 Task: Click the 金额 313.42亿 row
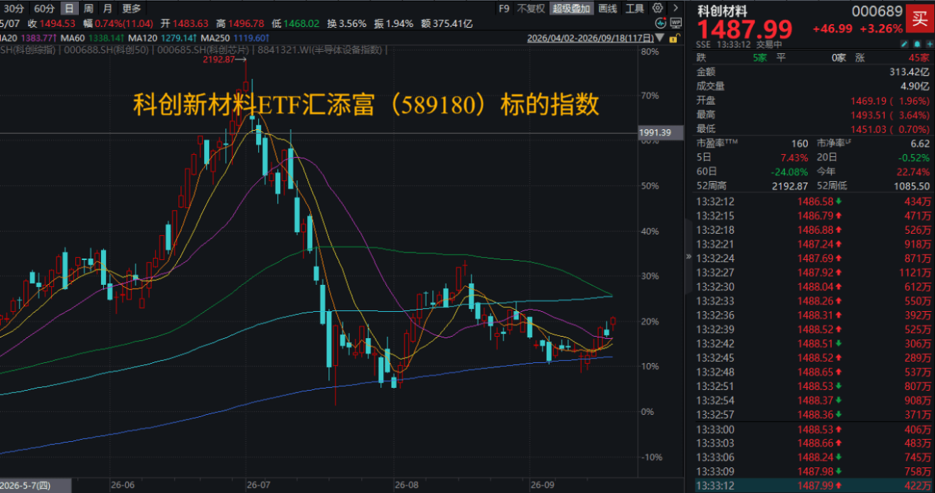click(x=813, y=72)
